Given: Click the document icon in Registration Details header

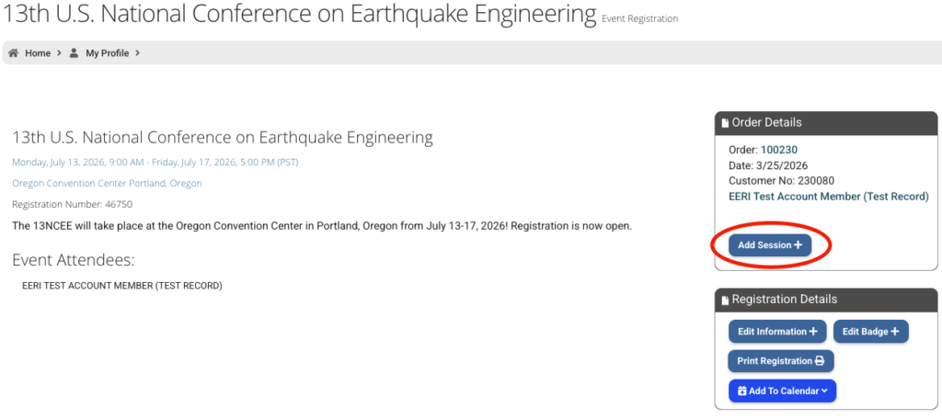Looking at the screenshot, I should [725, 300].
